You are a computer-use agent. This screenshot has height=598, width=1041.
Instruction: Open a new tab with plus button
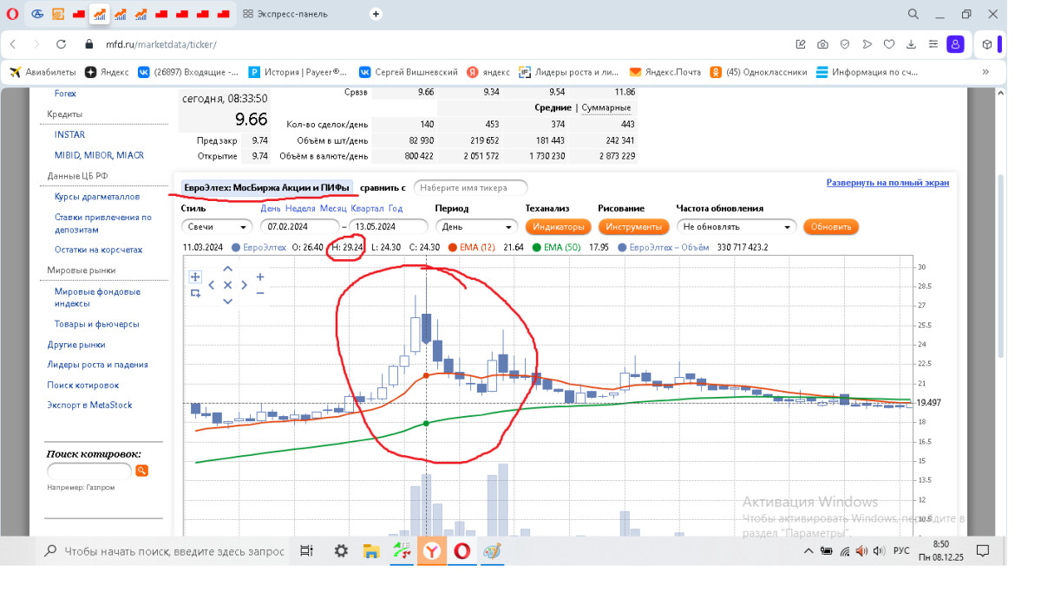pos(376,14)
